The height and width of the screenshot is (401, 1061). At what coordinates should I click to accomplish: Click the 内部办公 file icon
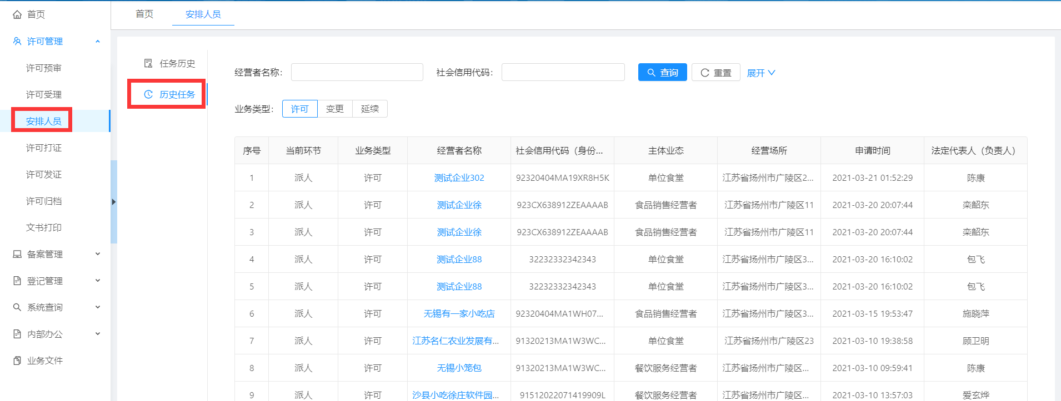point(17,334)
